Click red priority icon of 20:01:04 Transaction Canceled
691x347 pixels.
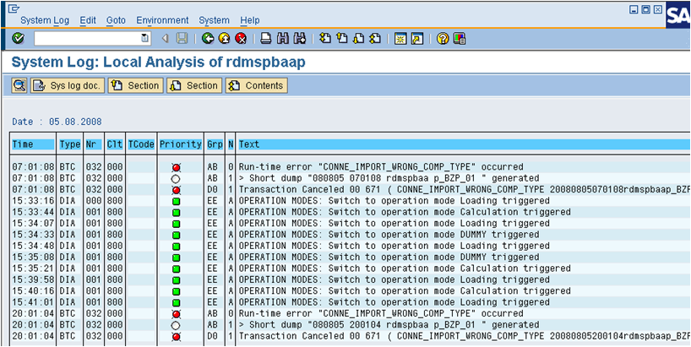(x=177, y=337)
